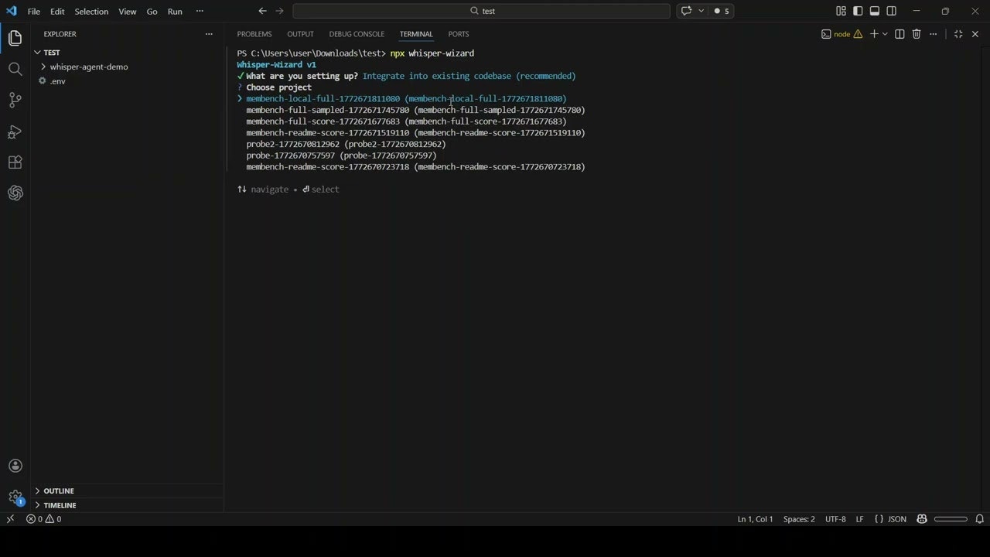This screenshot has height=557, width=990.
Task: Open terminal panel more actions menu
Action: pyautogui.click(x=934, y=34)
